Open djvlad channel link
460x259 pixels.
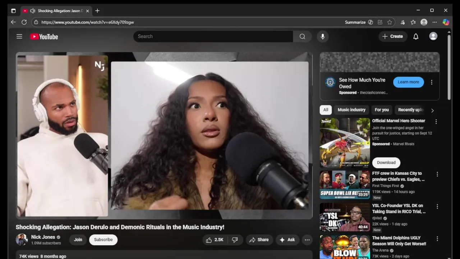click(377, 218)
